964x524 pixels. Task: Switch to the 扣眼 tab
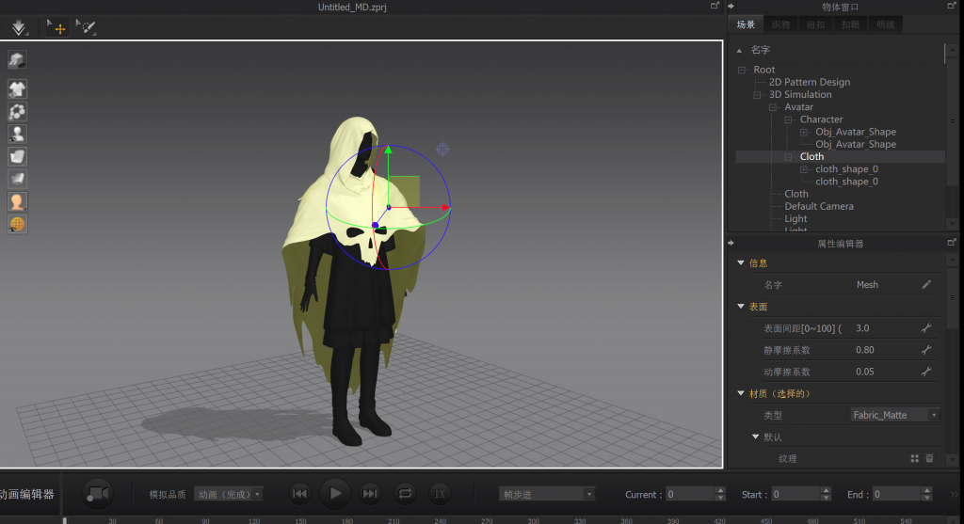tap(850, 24)
